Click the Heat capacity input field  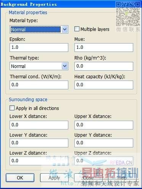[x=104, y=85]
